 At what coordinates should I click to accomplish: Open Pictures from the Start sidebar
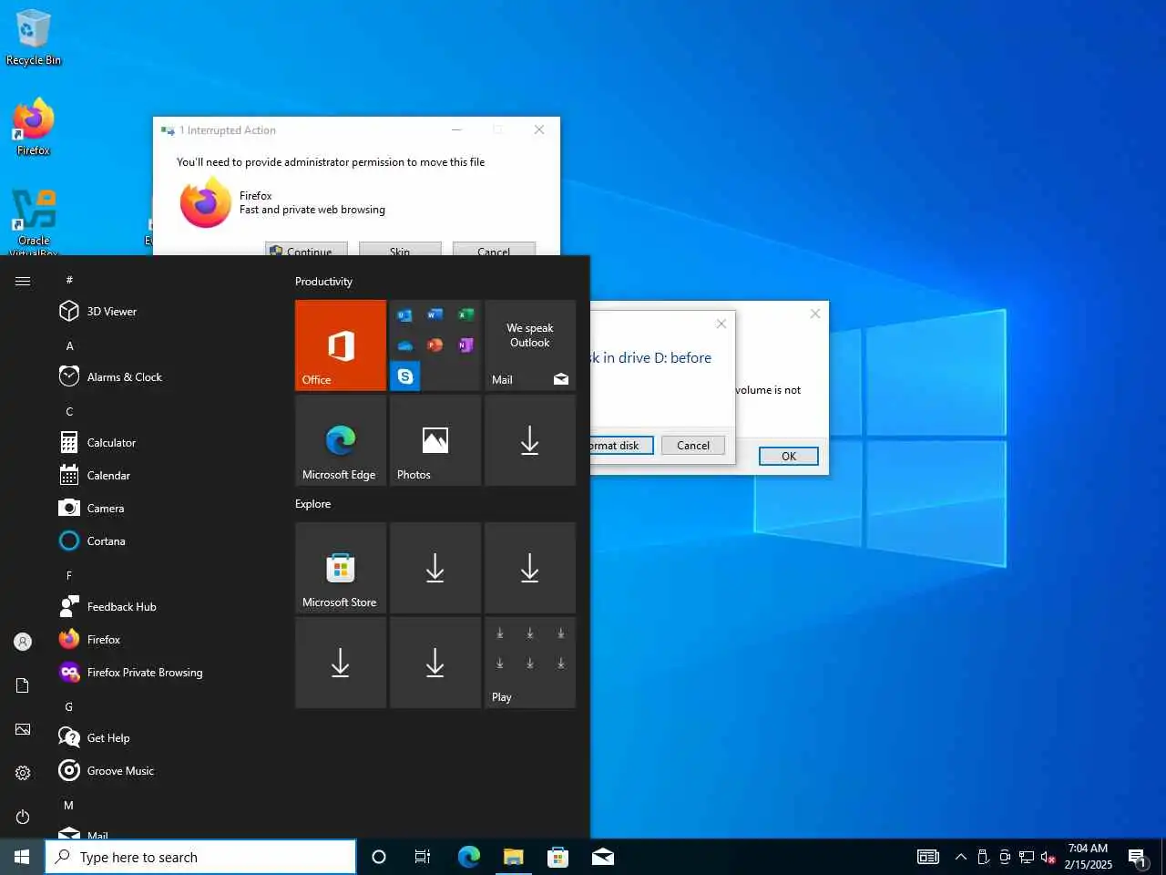coord(23,729)
